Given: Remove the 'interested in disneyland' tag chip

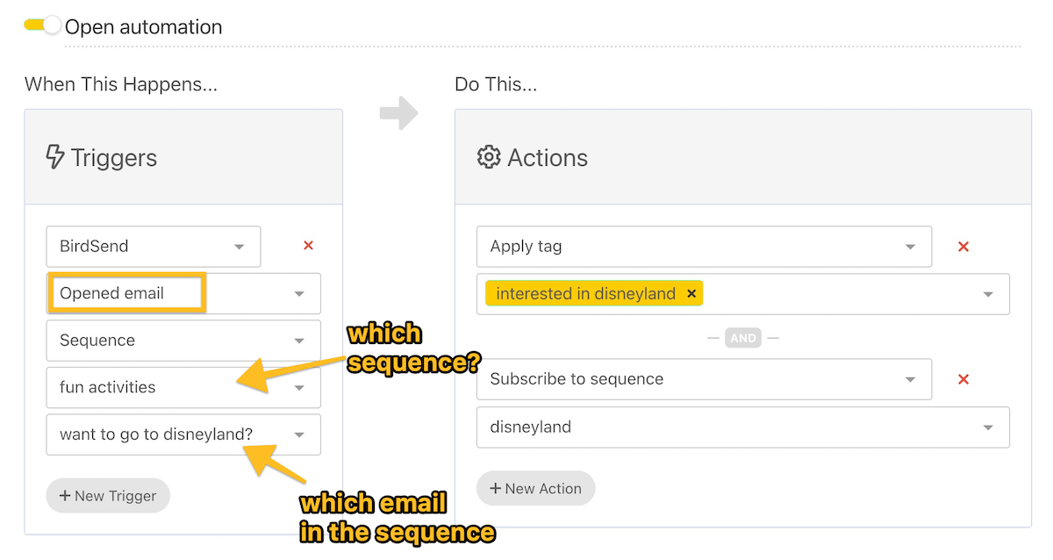Looking at the screenshot, I should [x=692, y=293].
